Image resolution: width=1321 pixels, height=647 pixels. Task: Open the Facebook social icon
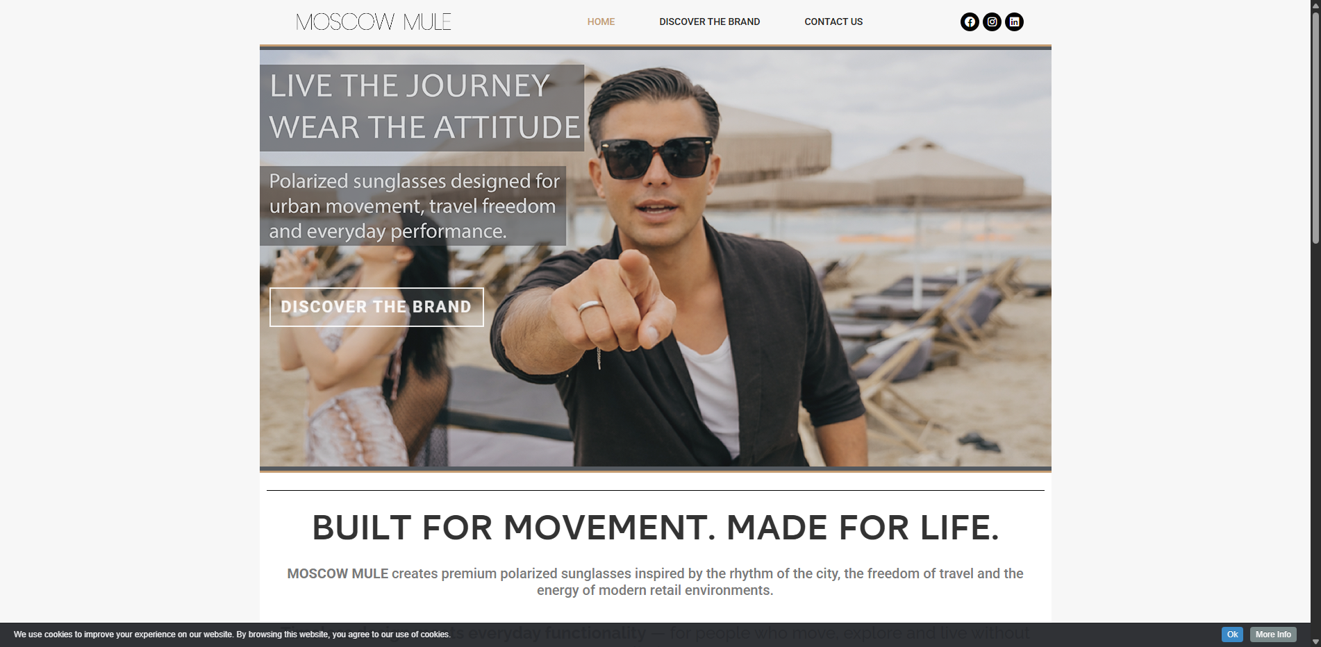[970, 22]
